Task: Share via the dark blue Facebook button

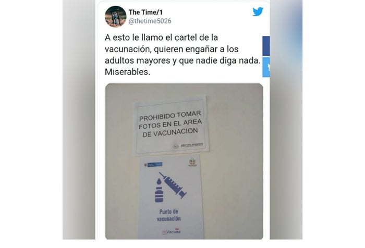Action: (266, 46)
